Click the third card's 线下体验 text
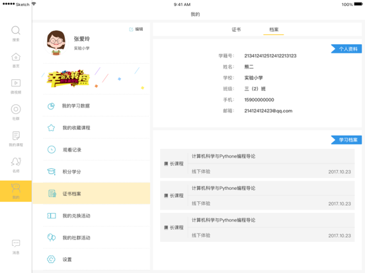Screen dimensions: 365x273 pyautogui.click(x=201, y=235)
